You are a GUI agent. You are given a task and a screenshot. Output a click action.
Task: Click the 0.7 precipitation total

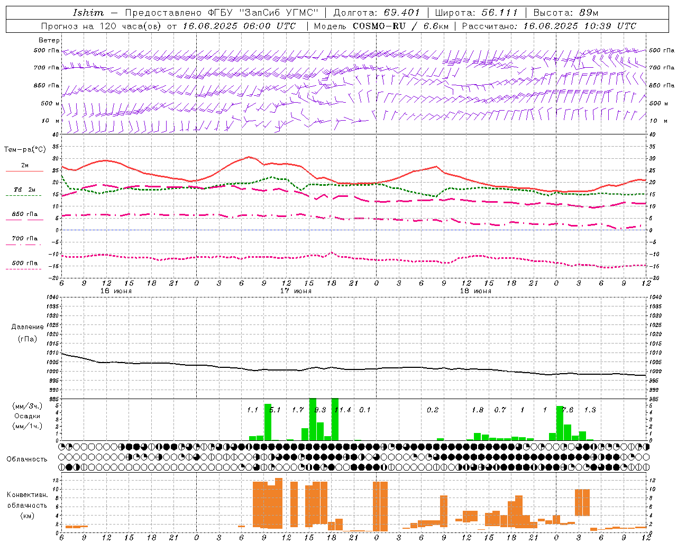pos(500,410)
